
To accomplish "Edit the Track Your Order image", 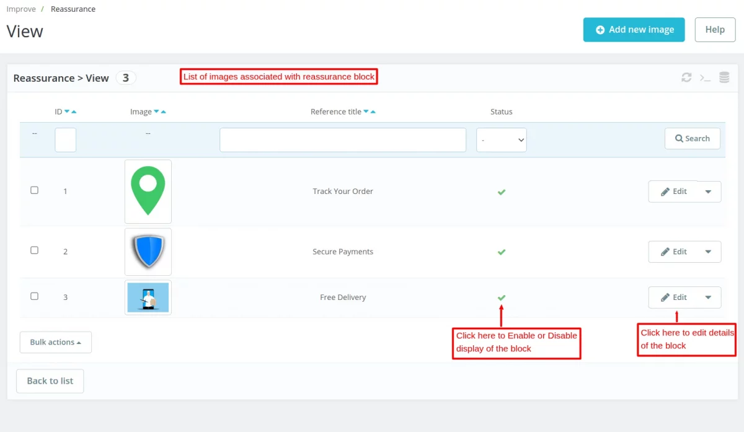I will coord(673,192).
